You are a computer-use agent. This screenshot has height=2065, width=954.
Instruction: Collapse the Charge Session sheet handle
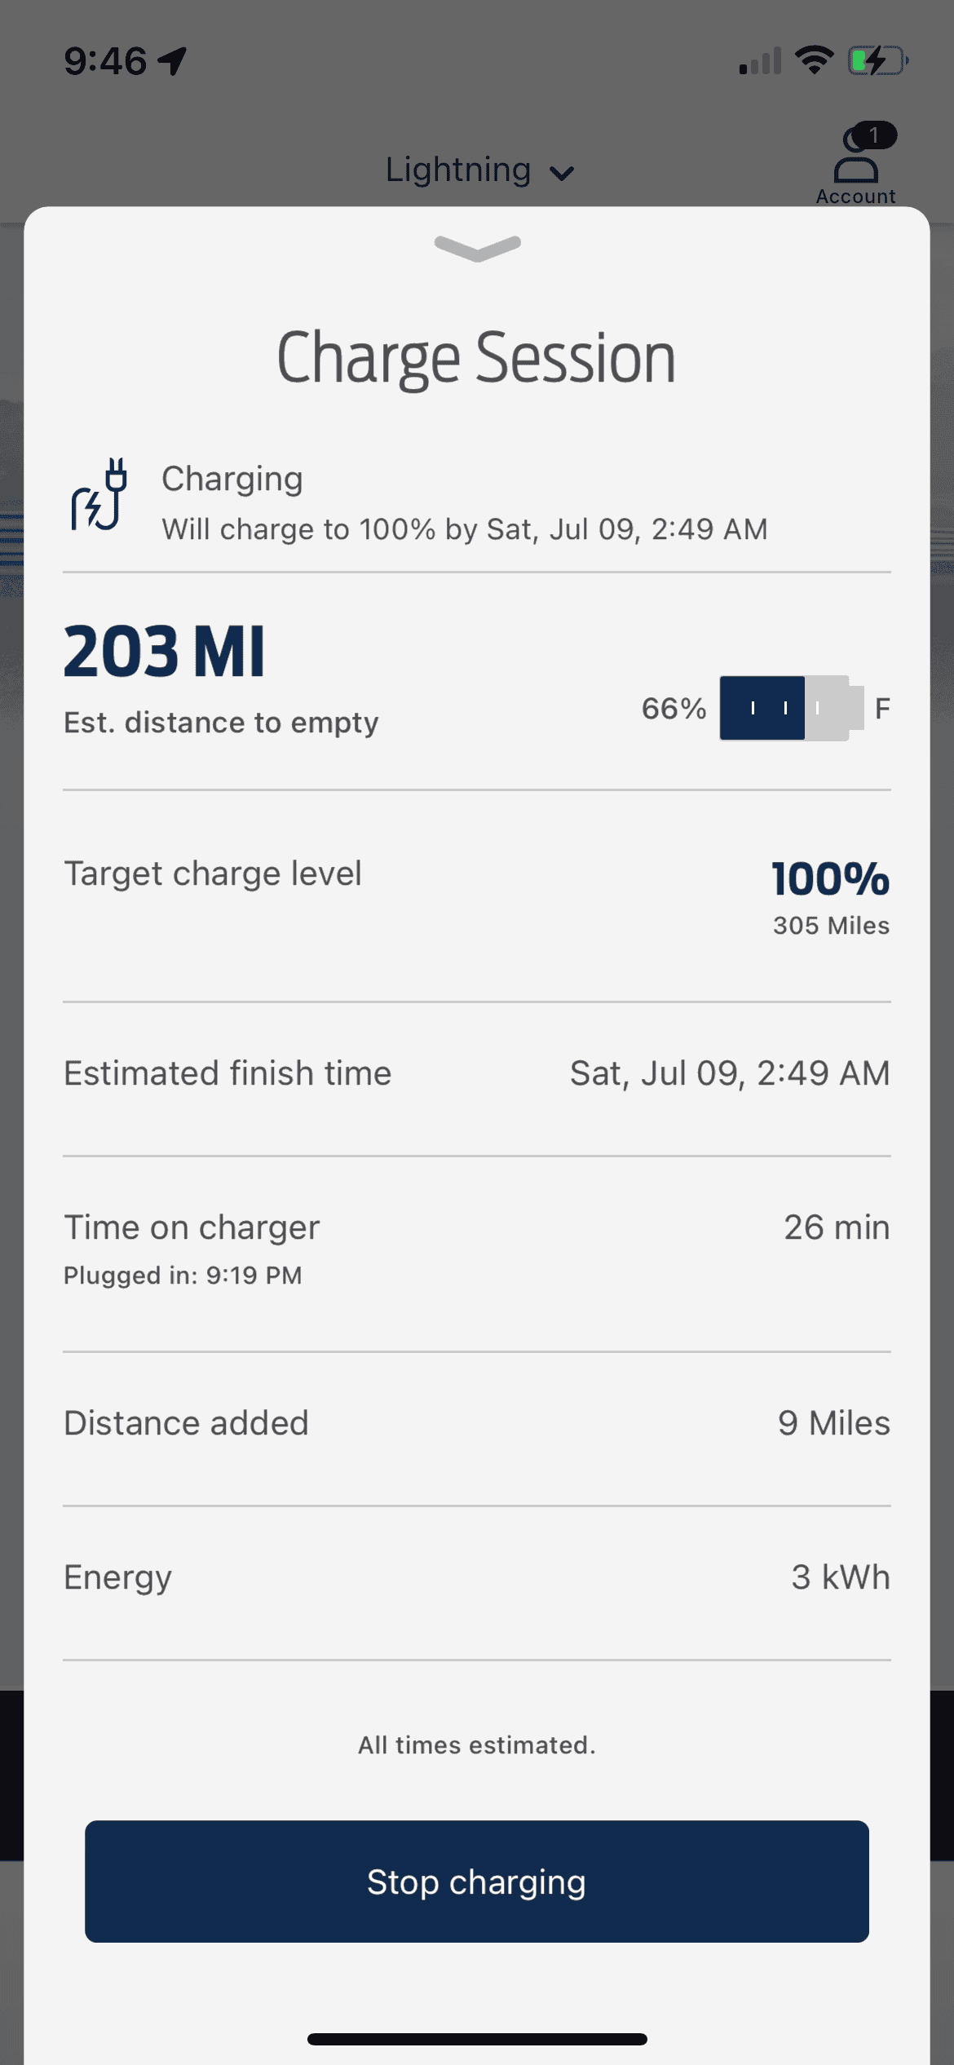click(478, 247)
